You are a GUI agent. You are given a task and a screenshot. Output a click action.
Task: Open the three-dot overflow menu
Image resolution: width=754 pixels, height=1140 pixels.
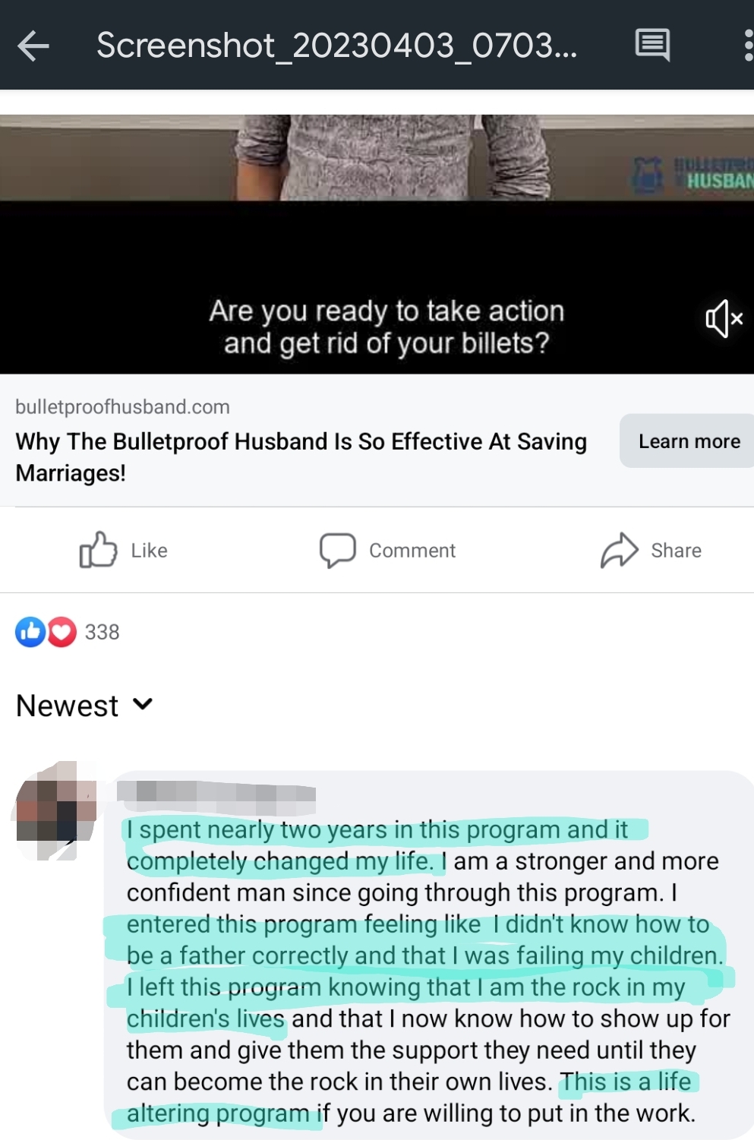coord(748,46)
